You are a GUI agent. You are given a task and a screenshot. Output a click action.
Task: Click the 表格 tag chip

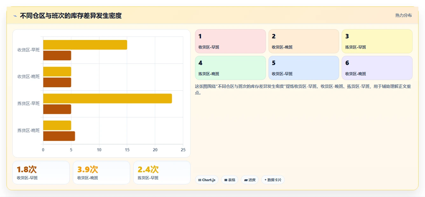tap(230, 180)
